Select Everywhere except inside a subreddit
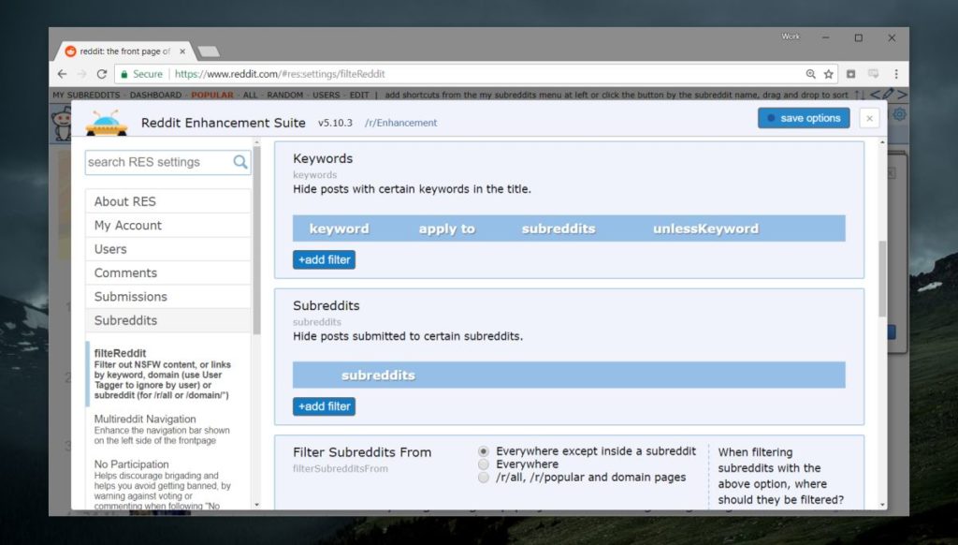 pos(484,451)
